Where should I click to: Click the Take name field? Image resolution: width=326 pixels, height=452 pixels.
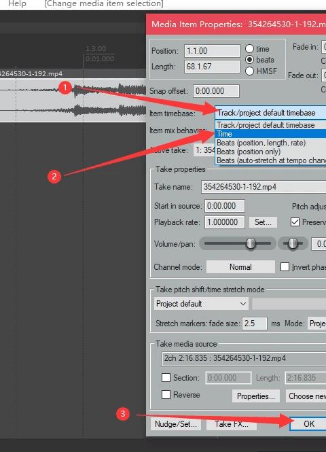tap(264, 187)
